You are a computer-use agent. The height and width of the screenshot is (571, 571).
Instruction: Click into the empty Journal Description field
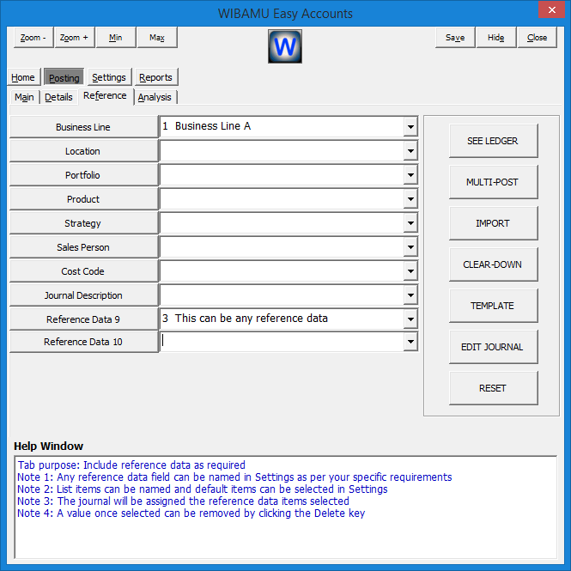282,295
